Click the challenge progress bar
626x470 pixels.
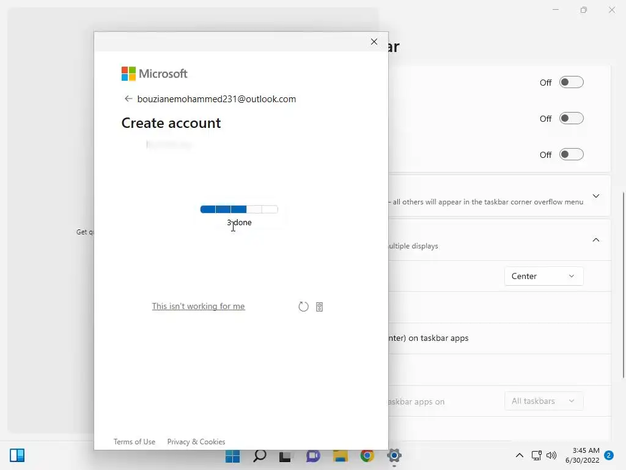(239, 209)
